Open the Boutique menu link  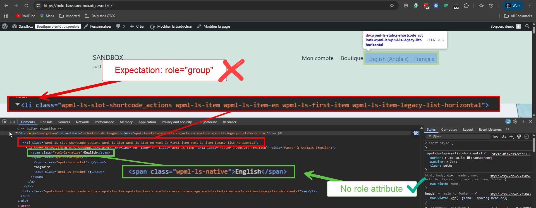(x=352, y=58)
